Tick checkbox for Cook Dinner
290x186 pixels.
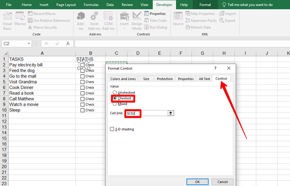point(82,87)
